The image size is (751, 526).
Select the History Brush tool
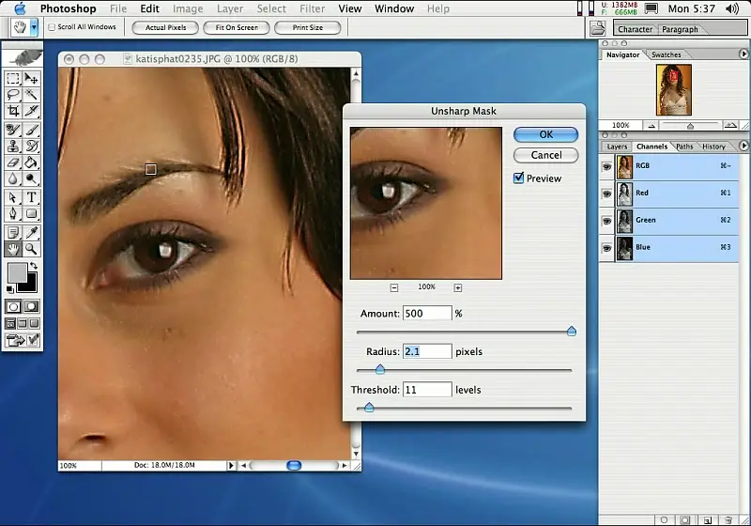(x=31, y=147)
